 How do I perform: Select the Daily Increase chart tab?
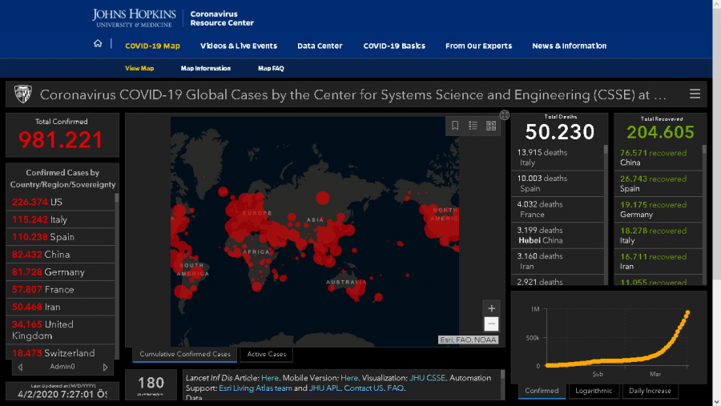tap(650, 391)
